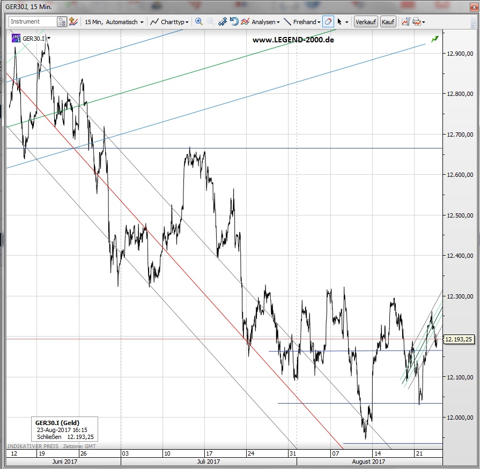Viewport: 480px width, 469px height.
Task: Open the Analysen menu
Action: (260, 22)
